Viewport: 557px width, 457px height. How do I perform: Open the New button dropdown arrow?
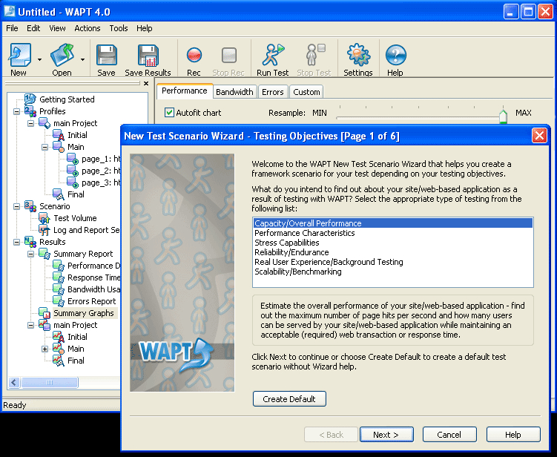click(x=40, y=59)
